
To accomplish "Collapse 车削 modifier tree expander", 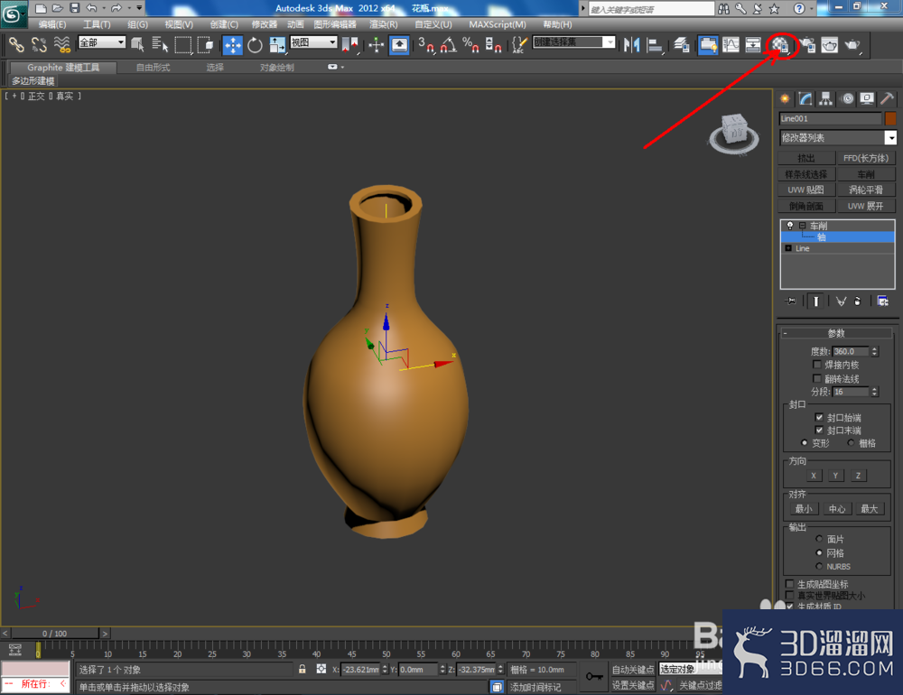I will tap(802, 226).
